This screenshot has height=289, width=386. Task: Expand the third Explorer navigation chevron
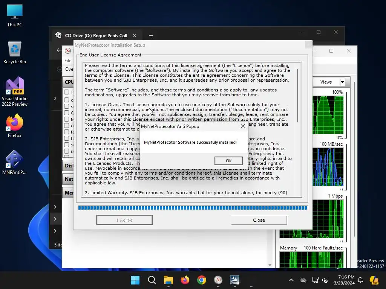(55, 219)
